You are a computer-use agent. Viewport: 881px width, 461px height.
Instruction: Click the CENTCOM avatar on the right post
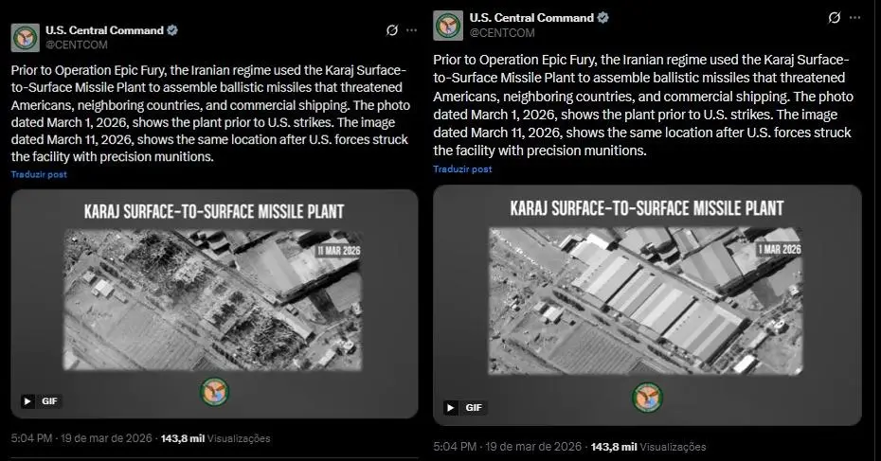[x=448, y=26]
